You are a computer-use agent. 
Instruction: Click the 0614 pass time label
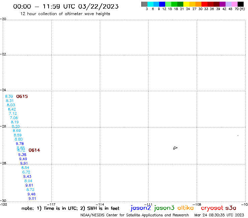tap(34, 150)
